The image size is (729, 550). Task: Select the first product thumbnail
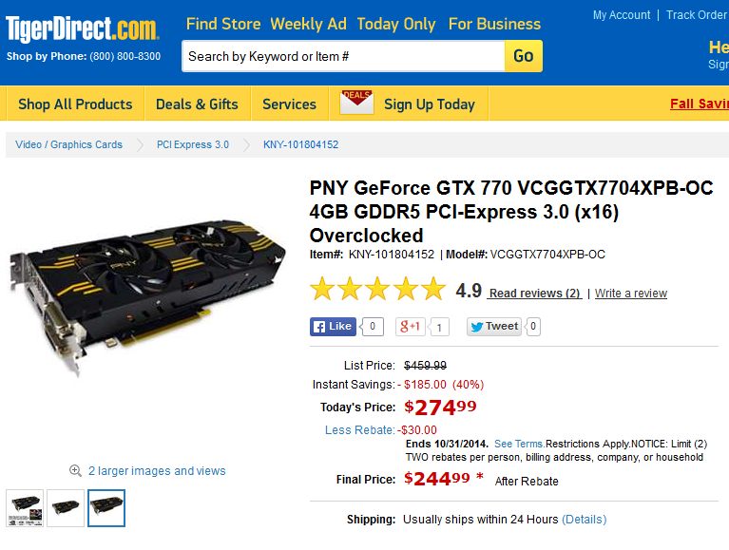pyautogui.click(x=25, y=508)
